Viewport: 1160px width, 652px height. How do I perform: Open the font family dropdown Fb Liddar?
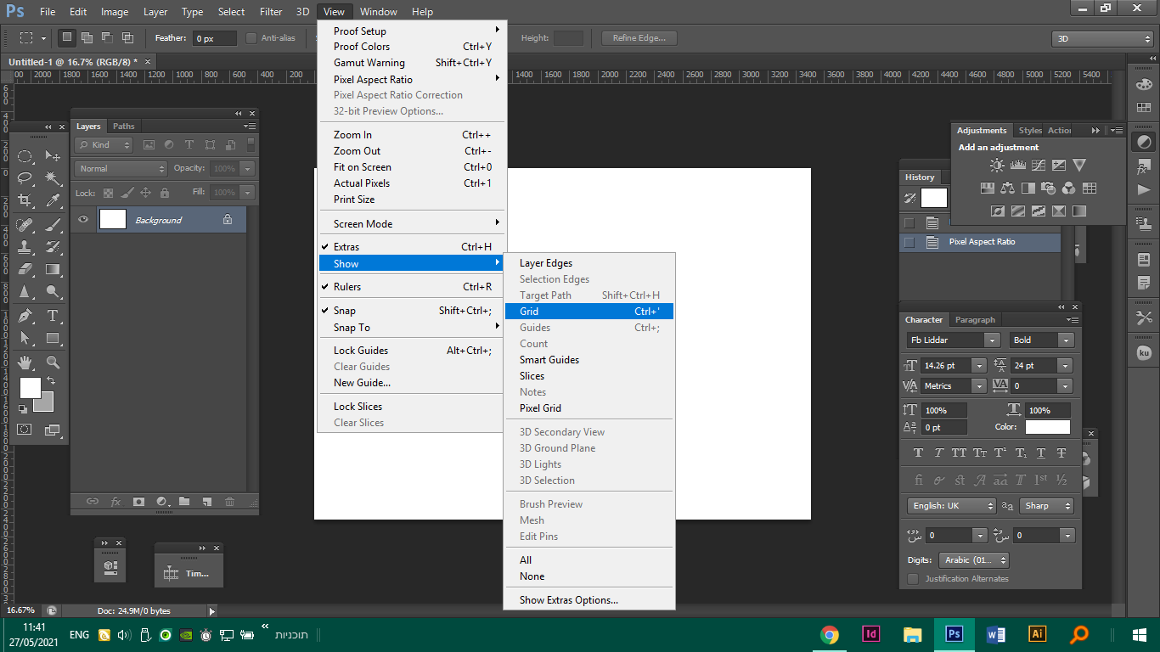pos(953,340)
